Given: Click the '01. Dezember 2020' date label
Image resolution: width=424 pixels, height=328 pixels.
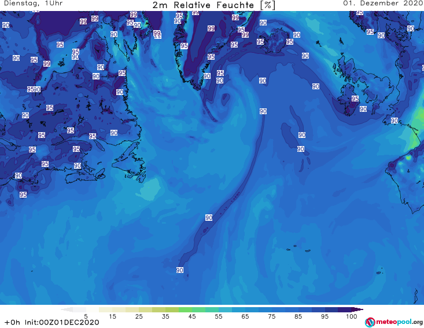Looking at the screenshot, I should [383, 3].
